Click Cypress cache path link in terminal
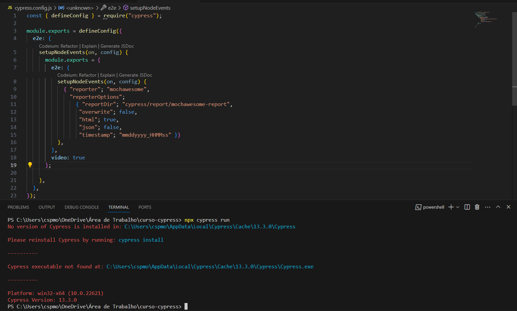The width and height of the screenshot is (517, 311). [210, 227]
